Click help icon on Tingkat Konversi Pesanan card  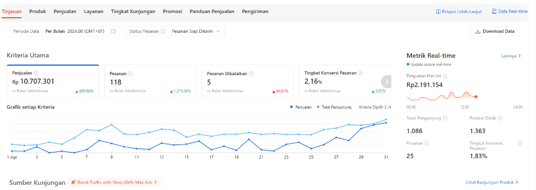(x=360, y=73)
